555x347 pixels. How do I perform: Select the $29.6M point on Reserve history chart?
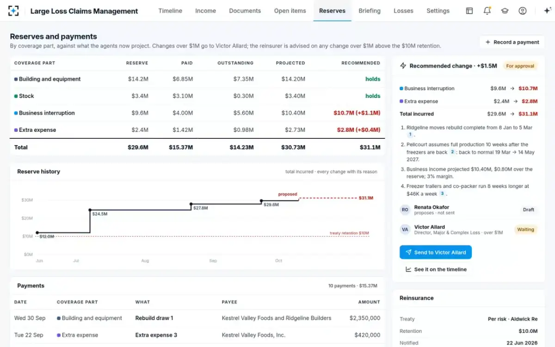(261, 200)
